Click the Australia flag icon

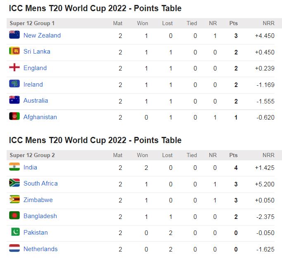[14, 100]
